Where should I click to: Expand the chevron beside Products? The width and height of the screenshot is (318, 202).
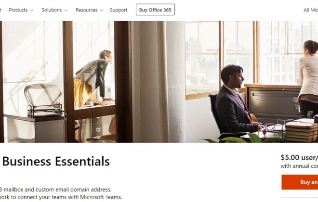point(32,10)
